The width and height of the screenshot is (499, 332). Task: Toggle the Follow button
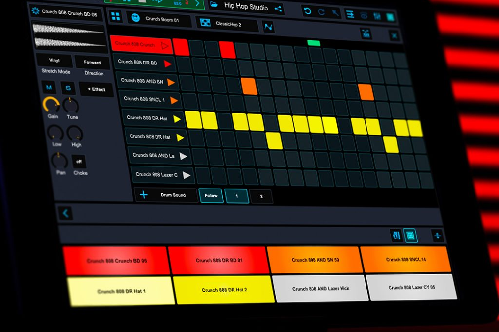click(x=211, y=196)
